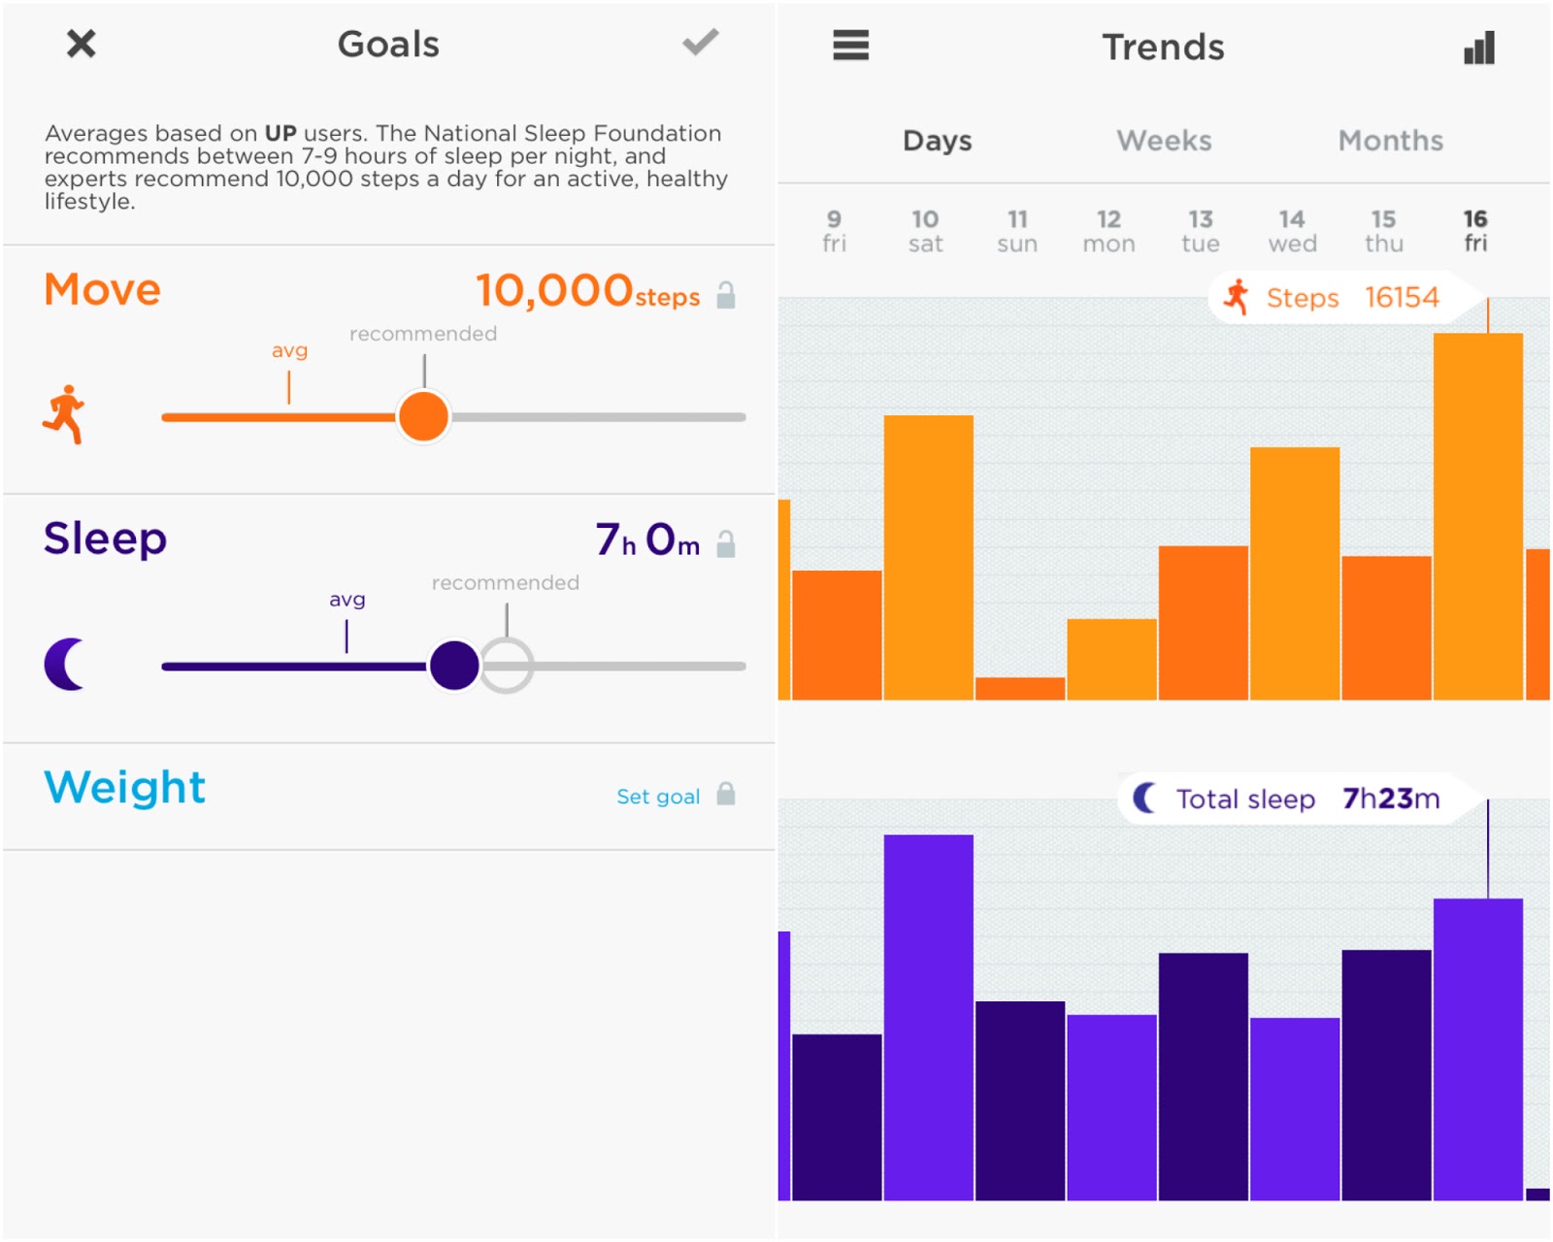
Task: Open the Trends hamburger menu
Action: click(850, 46)
